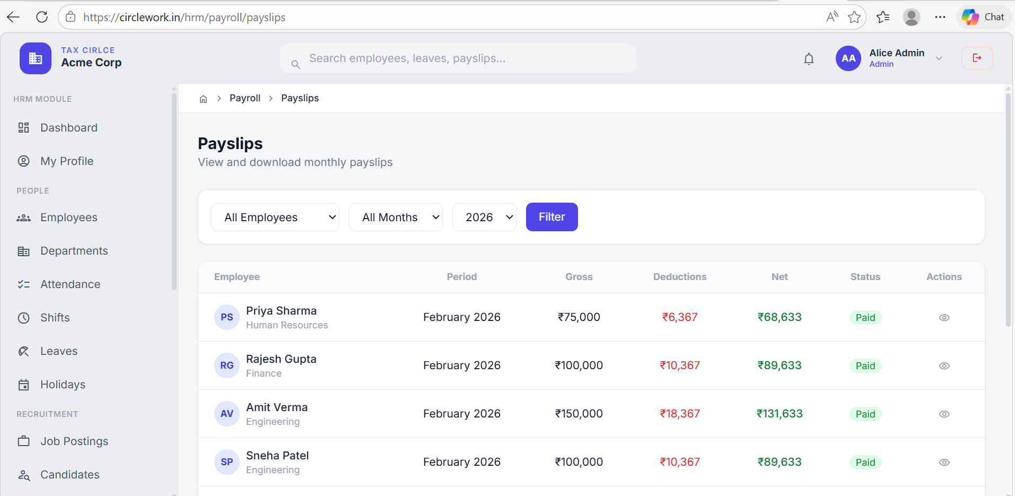Click the logout icon in the header

coord(977,58)
